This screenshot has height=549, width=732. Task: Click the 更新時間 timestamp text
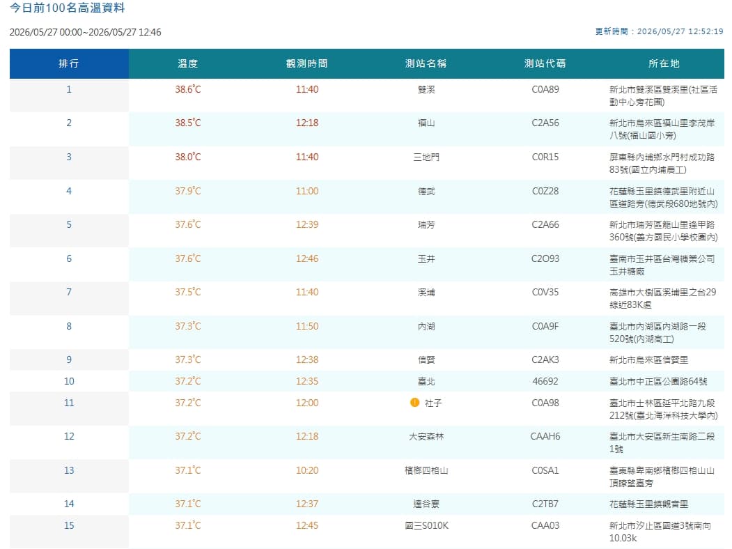tap(659, 31)
